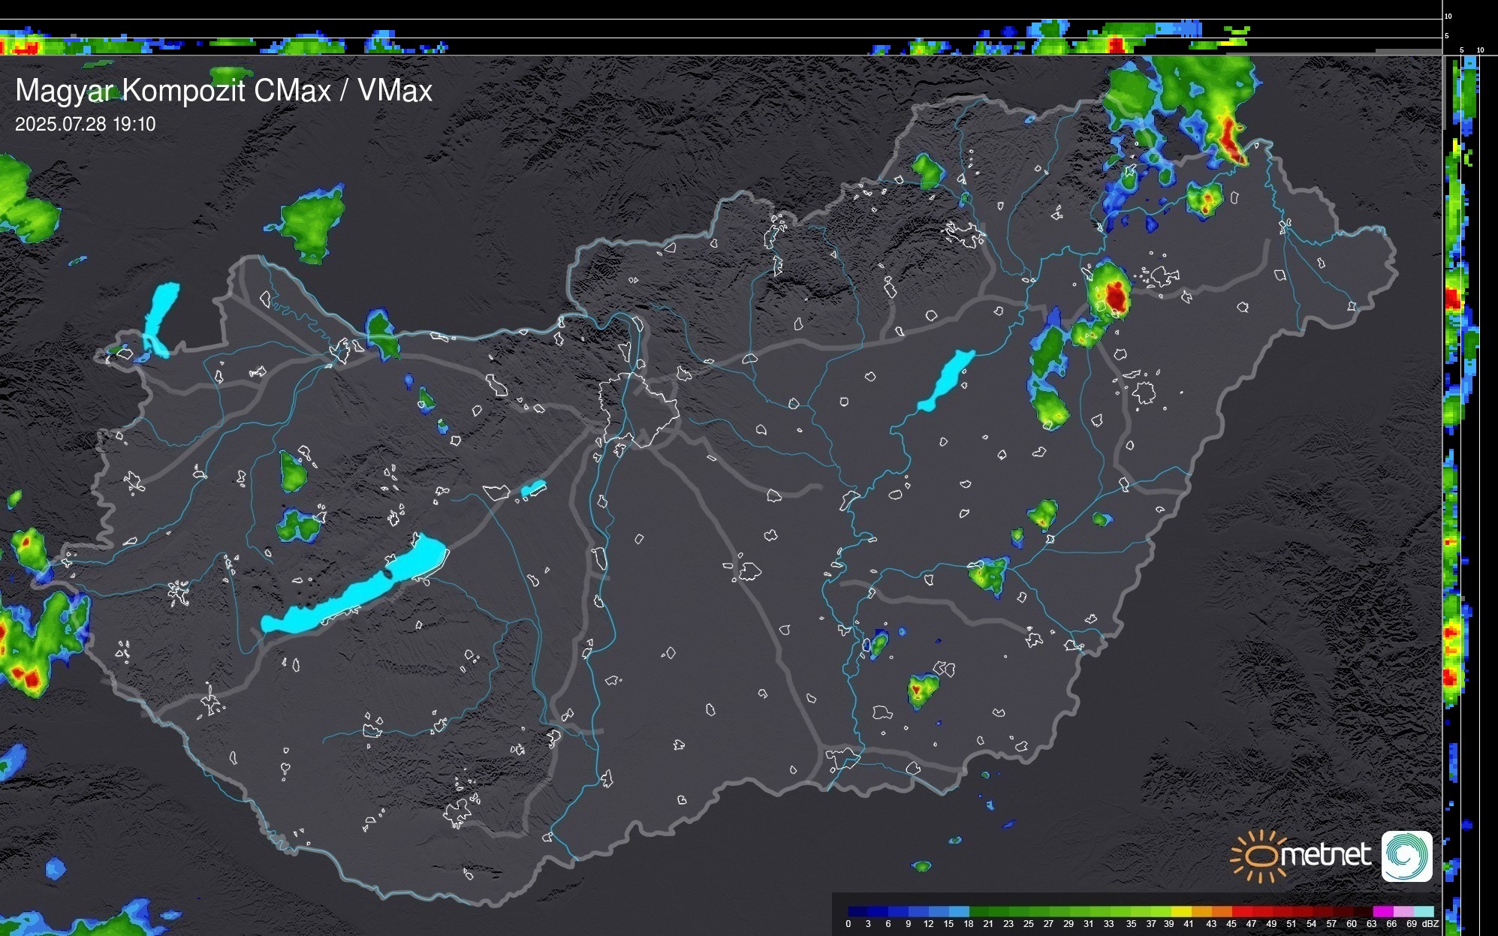
Task: Click the dBZ unit label on legend
Action: (x=1430, y=924)
